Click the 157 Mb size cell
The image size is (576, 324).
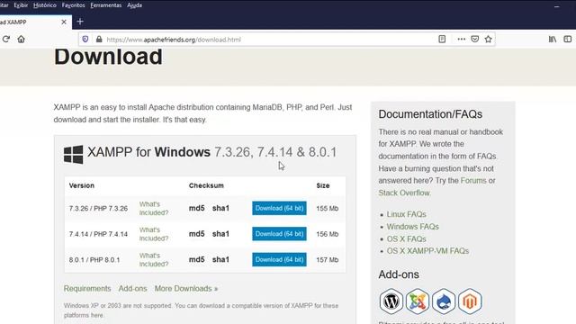pos(327,260)
